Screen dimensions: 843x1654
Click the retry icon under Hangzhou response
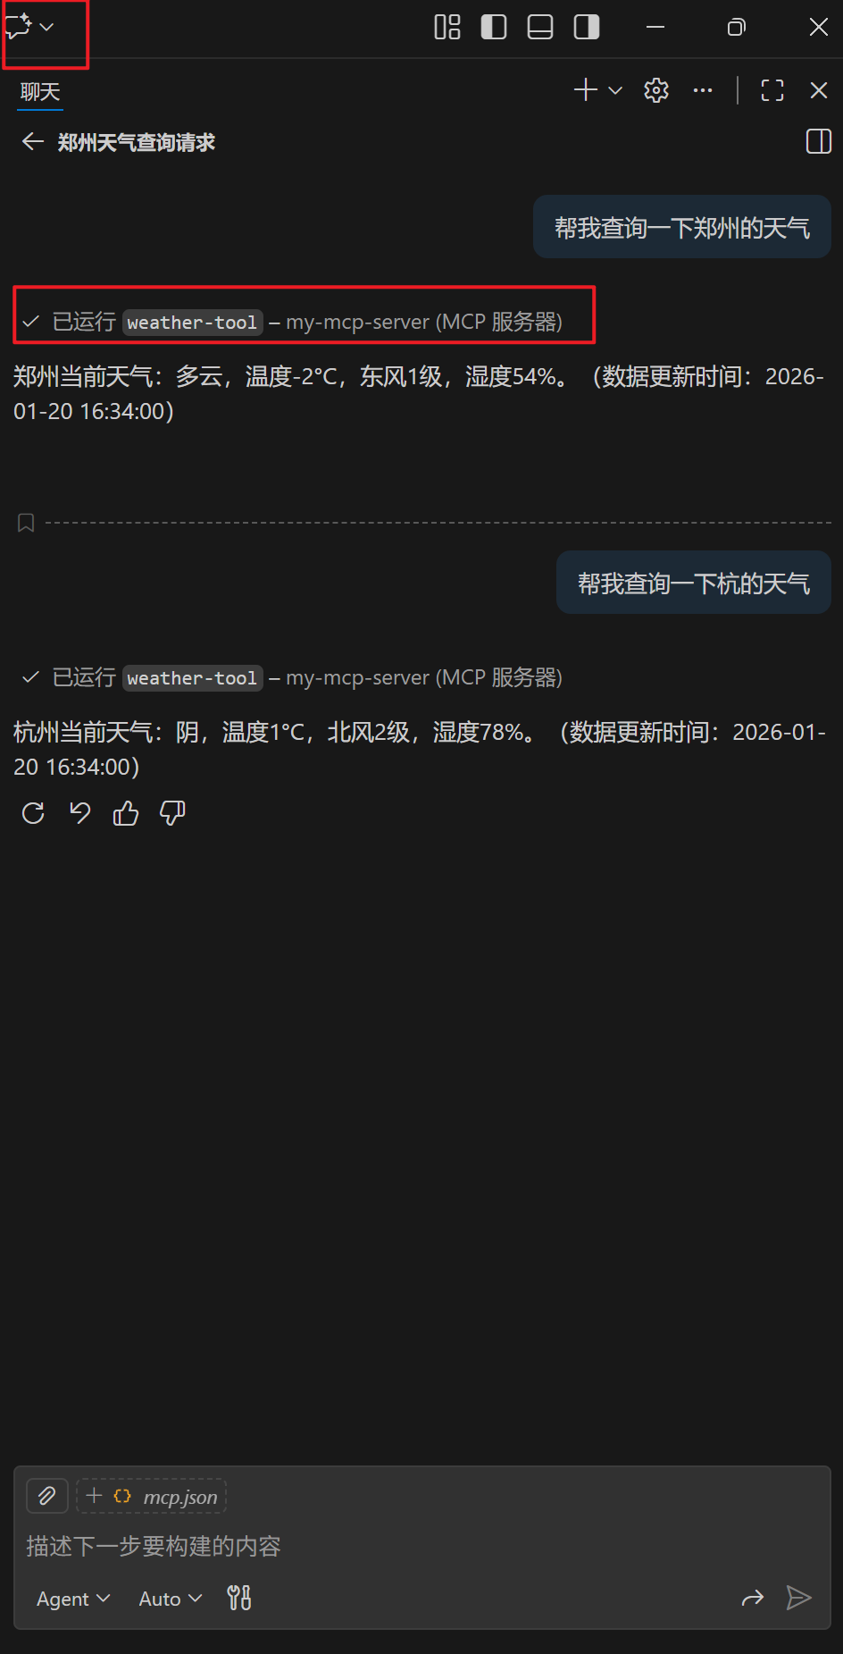tap(33, 813)
